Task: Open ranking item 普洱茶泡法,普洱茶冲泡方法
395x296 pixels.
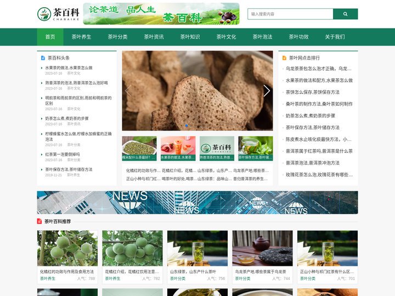Action: [x=312, y=163]
